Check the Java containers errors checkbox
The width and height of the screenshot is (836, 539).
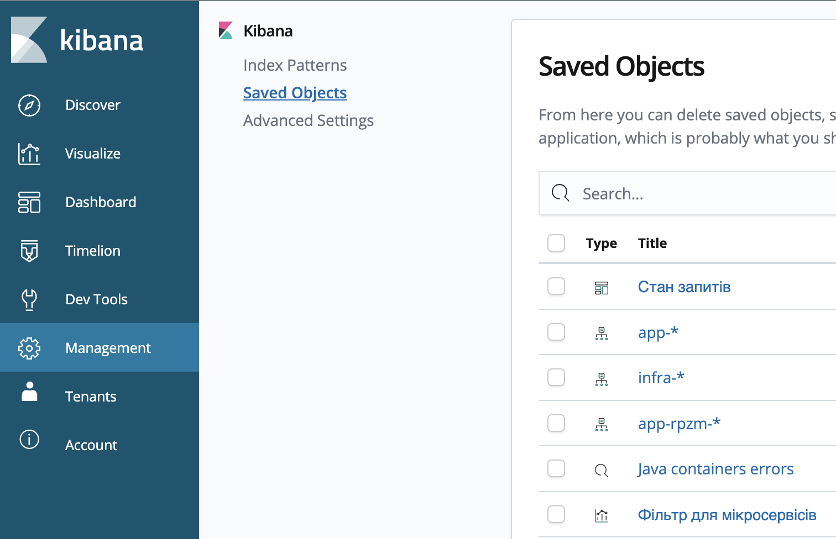tap(556, 468)
